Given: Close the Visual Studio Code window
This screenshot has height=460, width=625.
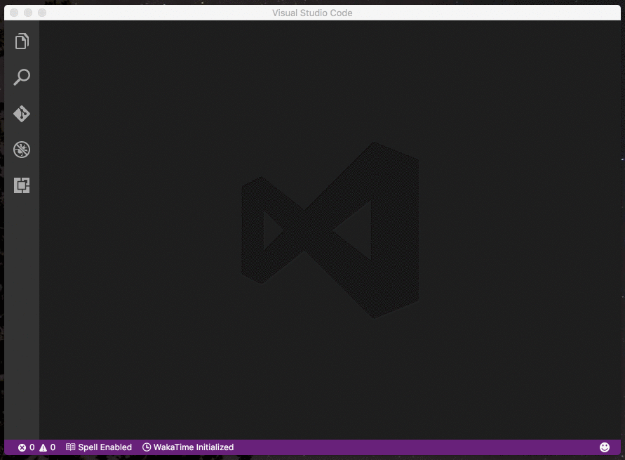Looking at the screenshot, I should pyautogui.click(x=14, y=13).
